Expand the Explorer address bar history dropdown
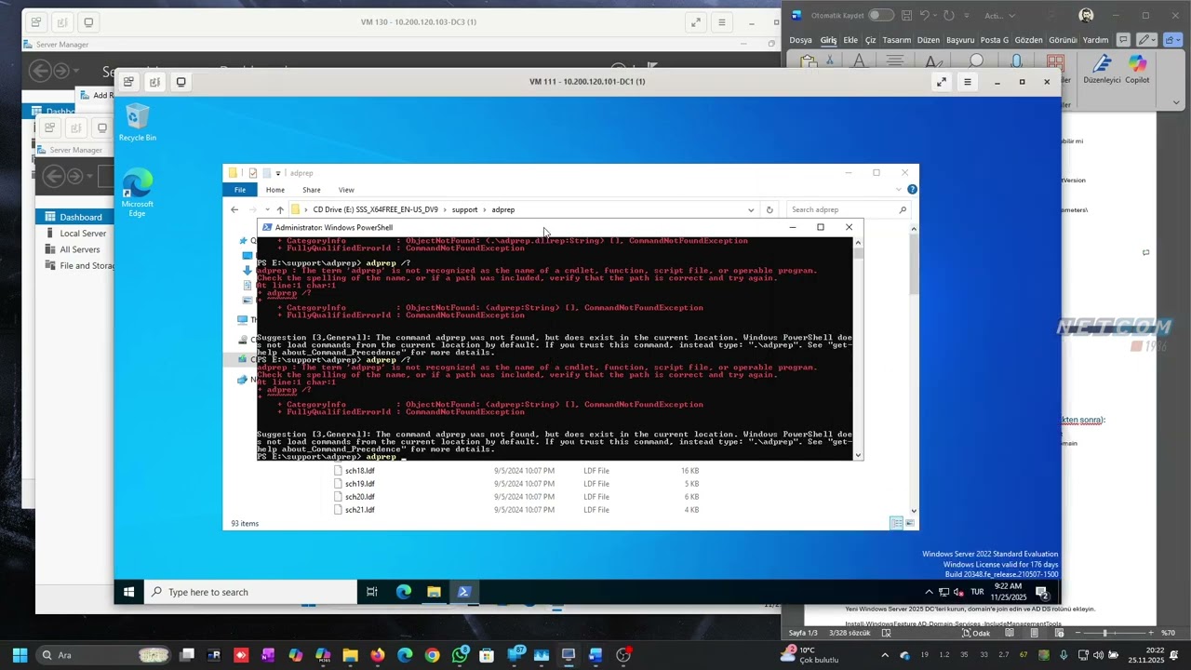1191x670 pixels. coord(751,209)
